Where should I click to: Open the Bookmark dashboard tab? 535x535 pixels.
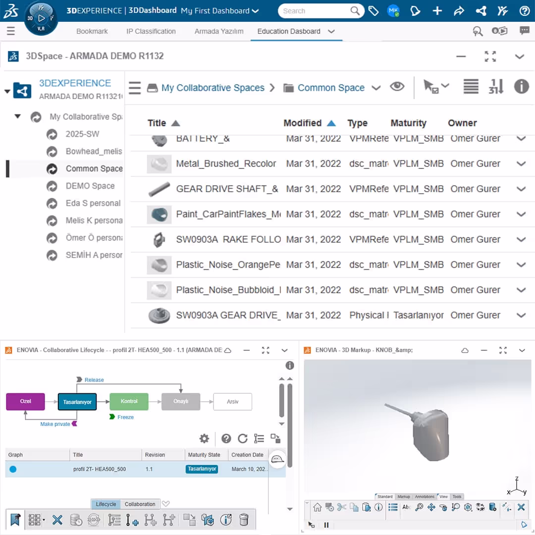[92, 31]
